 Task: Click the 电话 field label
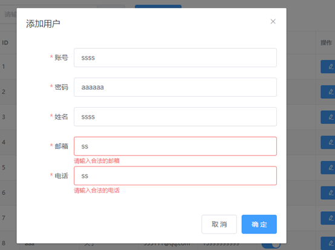61,176
